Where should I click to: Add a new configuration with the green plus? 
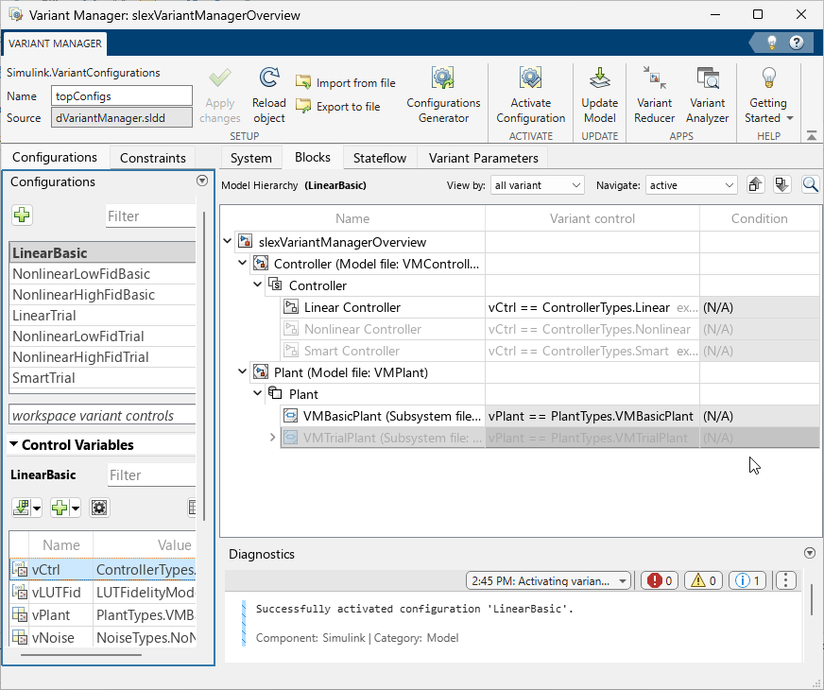[22, 215]
